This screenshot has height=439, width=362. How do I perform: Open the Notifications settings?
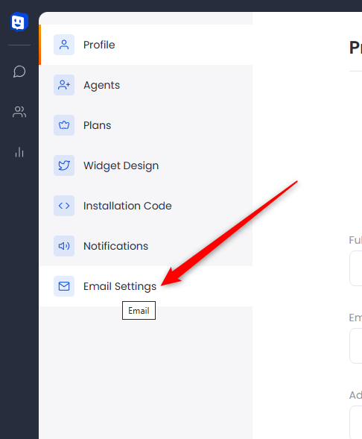pos(146,246)
